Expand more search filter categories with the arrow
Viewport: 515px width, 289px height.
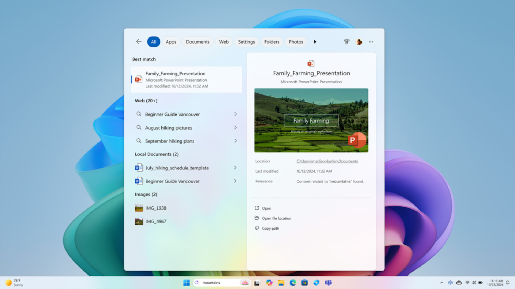(315, 42)
